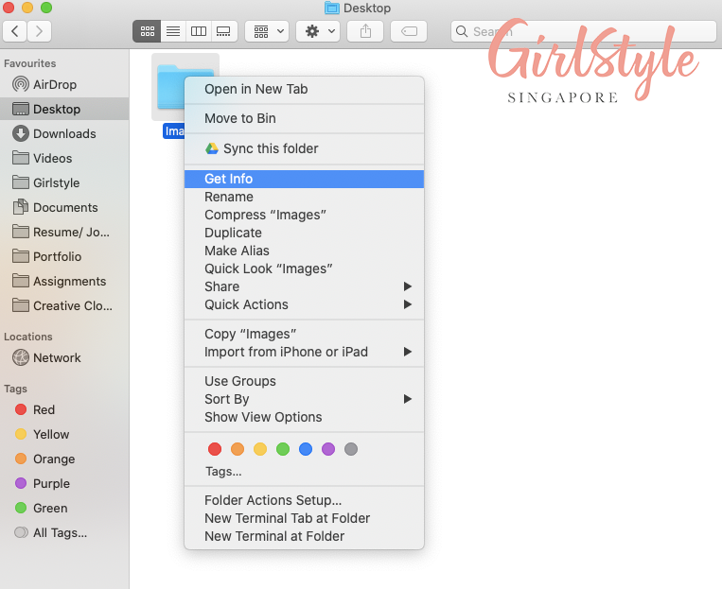Open the gear action menu
Image resolution: width=722 pixels, height=589 pixels.
tap(318, 31)
